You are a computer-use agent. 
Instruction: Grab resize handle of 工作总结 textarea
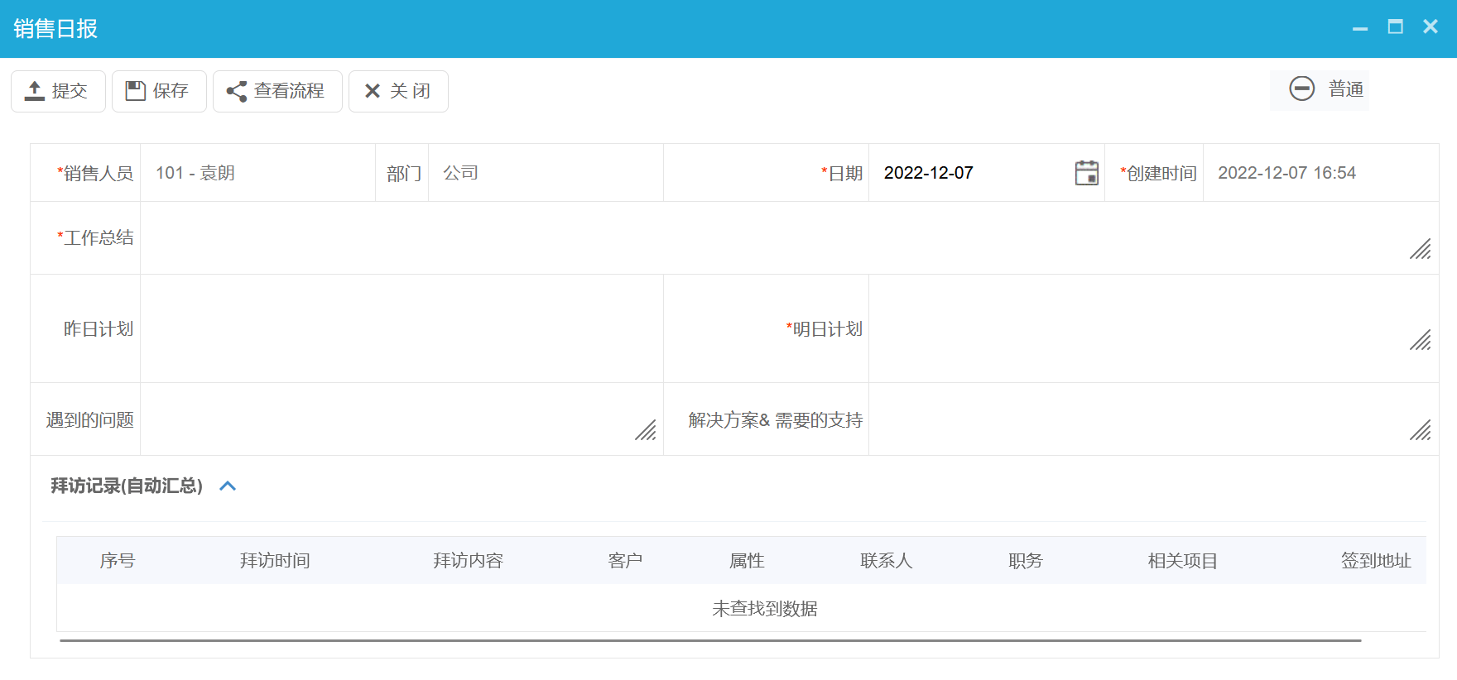click(1421, 249)
